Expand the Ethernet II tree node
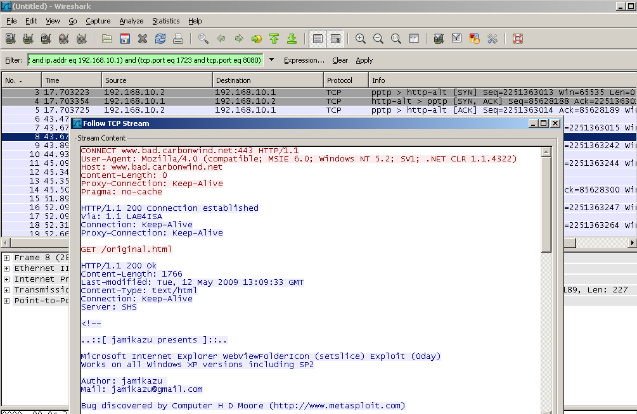The height and width of the screenshot is (414, 637). pos(6,268)
